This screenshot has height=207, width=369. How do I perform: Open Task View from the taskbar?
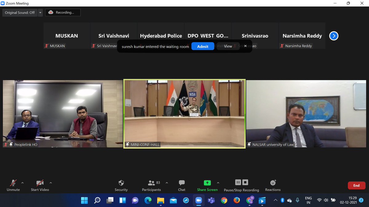coord(110,200)
